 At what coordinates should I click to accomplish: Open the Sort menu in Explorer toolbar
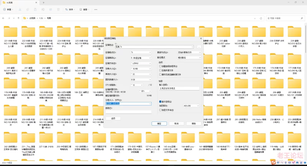click(70, 9)
